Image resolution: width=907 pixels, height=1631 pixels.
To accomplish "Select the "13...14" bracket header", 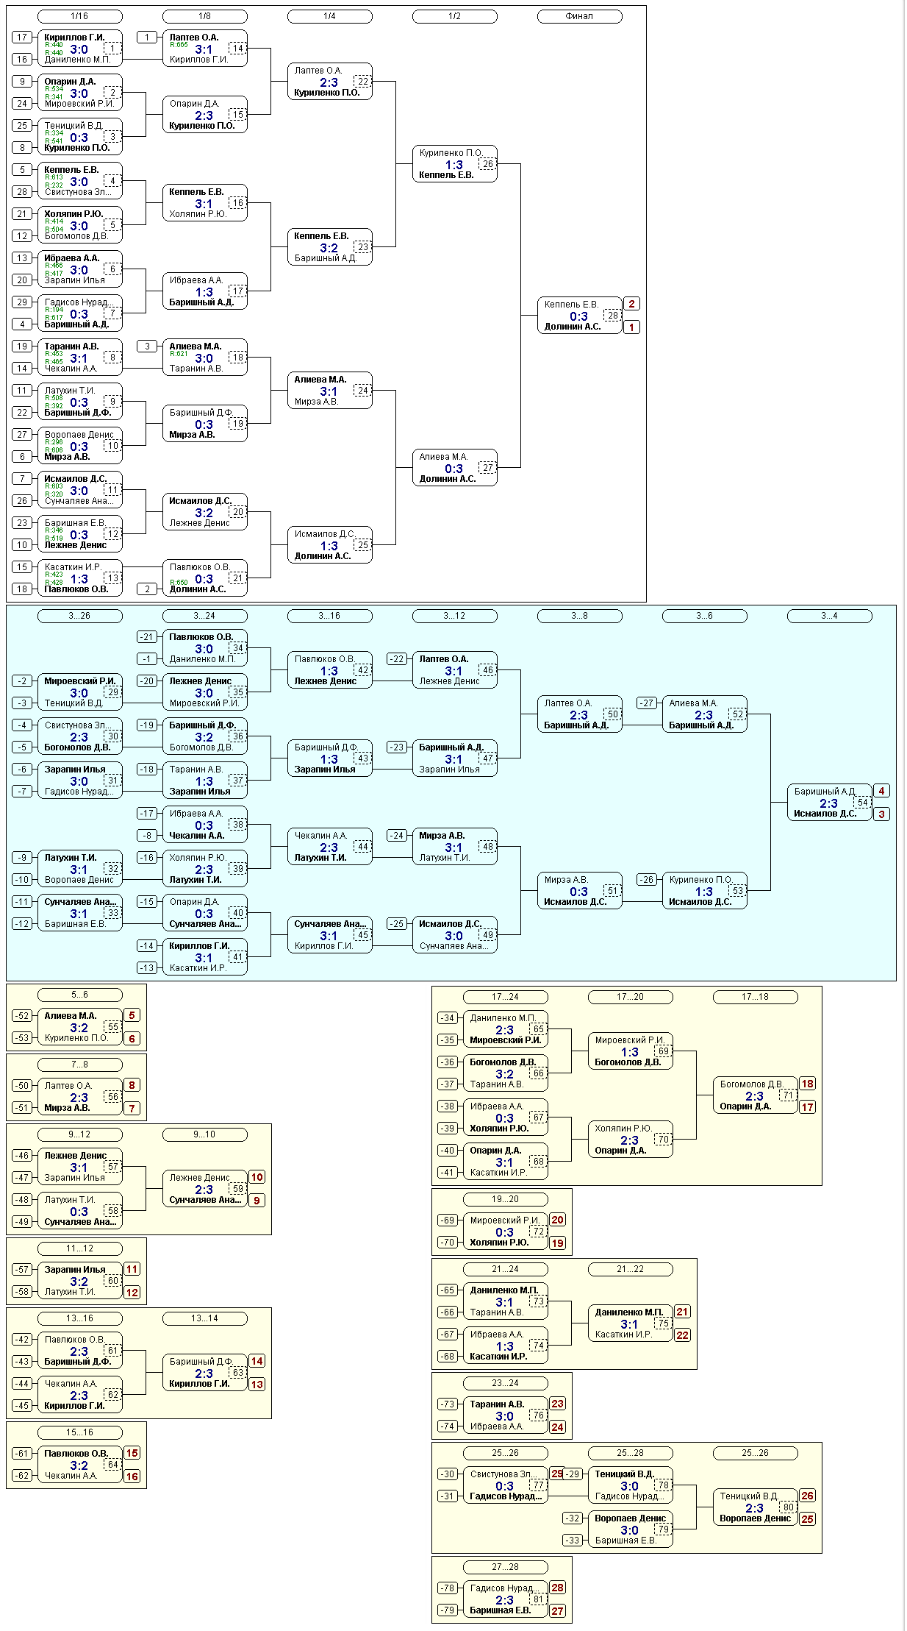I will 204,1318.
